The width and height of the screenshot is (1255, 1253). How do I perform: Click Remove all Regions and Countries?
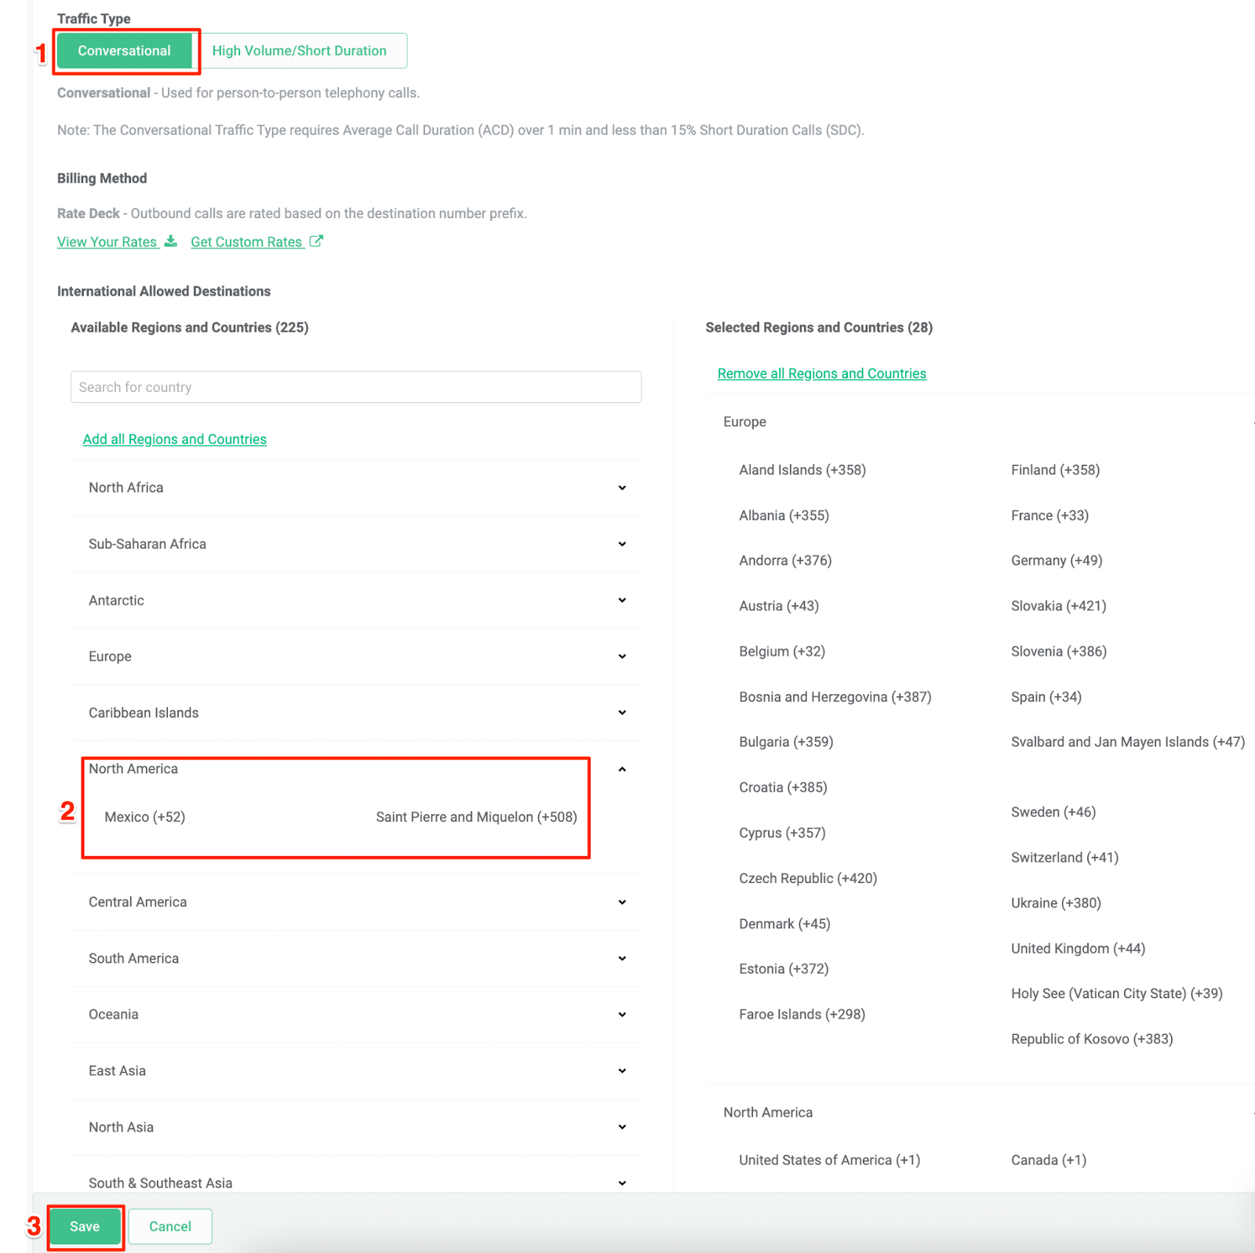[820, 372]
